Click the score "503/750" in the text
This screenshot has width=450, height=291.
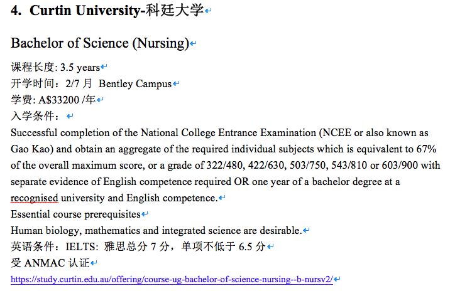point(307,166)
